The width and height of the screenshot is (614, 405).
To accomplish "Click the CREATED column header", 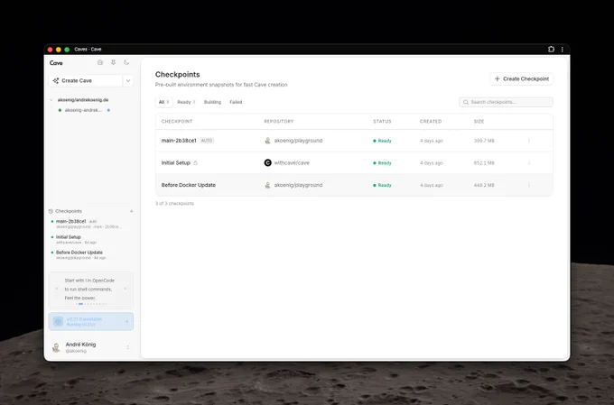I will [431, 121].
